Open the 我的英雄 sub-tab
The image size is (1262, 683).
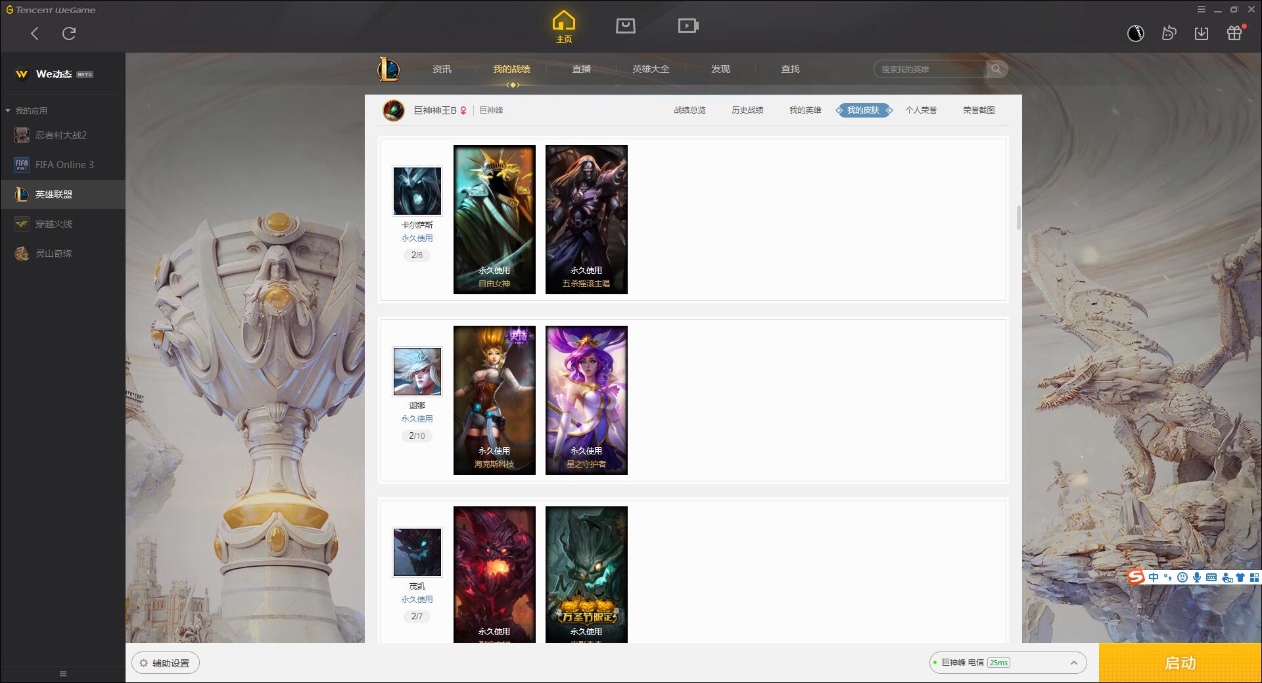click(x=805, y=110)
